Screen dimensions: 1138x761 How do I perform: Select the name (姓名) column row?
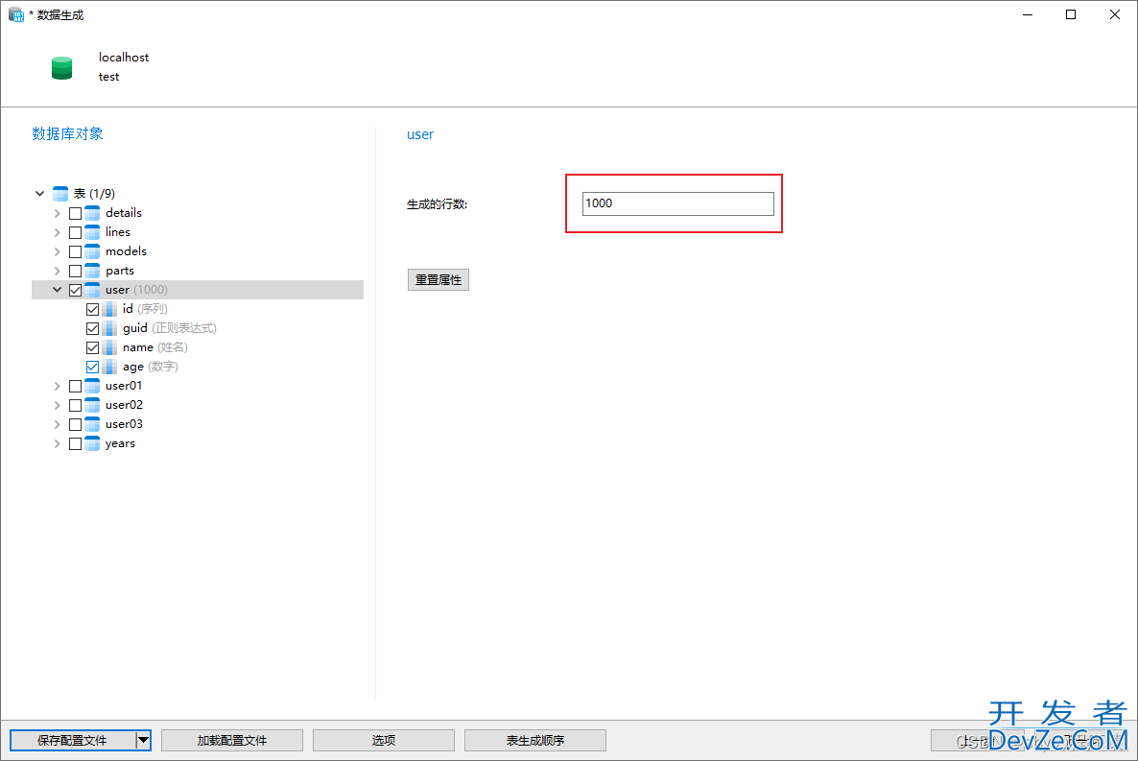155,347
